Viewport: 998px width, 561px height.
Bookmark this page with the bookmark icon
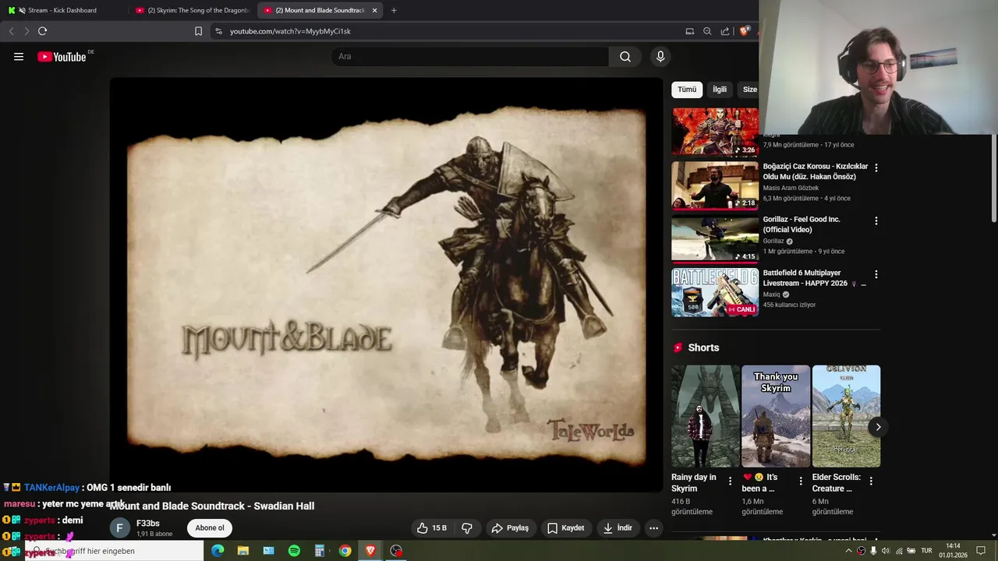point(198,31)
